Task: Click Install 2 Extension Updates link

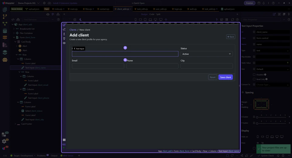Action: (x=65, y=3)
